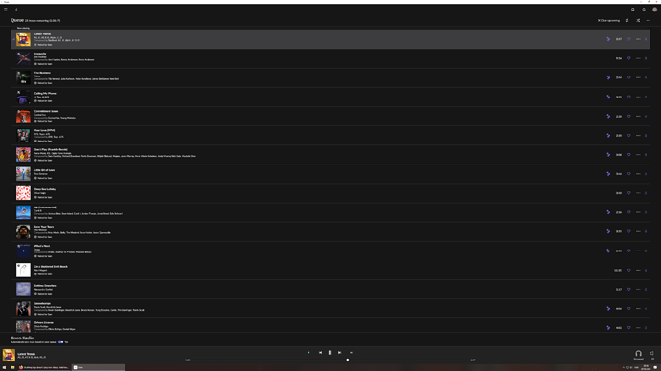661x371 pixels.
Task: Favorite the Latest Trends track with the heart
Action: [629, 39]
